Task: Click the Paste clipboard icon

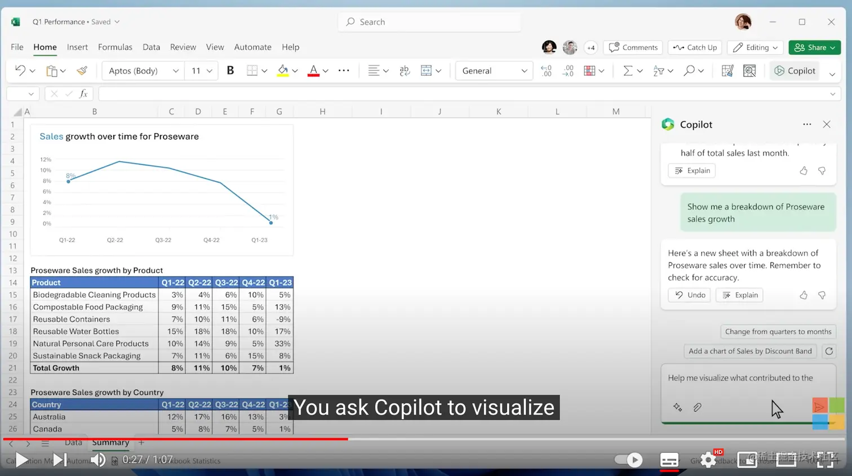Action: [x=52, y=70]
